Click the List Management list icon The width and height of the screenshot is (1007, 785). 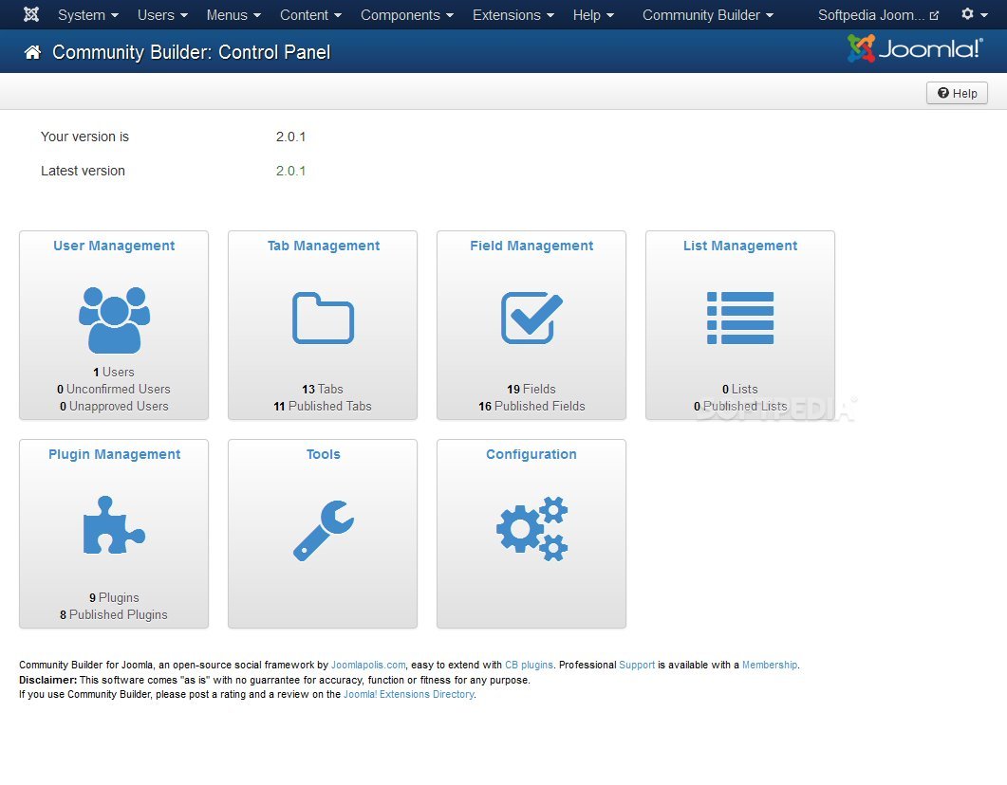click(x=740, y=319)
